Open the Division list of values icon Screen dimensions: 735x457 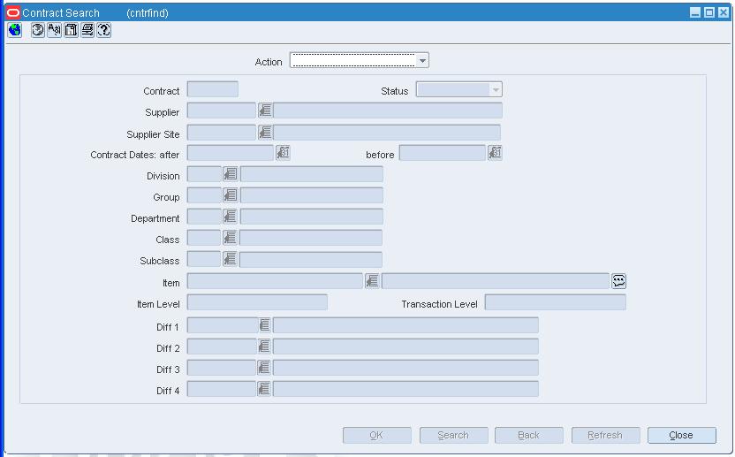(231, 174)
